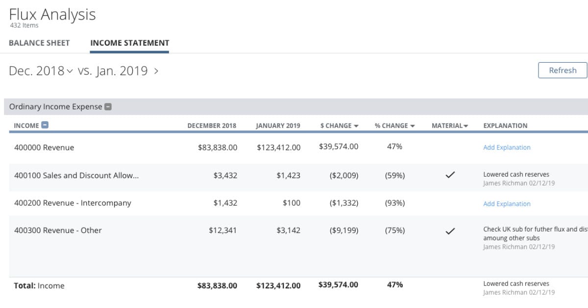Click the Refresh button
The image size is (588, 308).
[x=562, y=70]
